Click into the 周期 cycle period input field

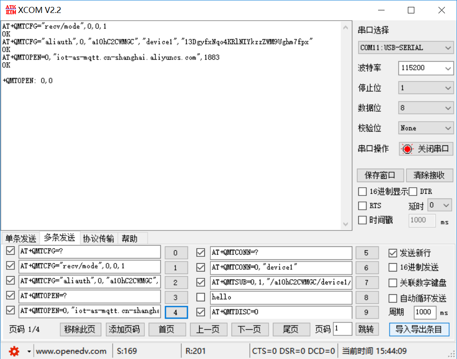pos(425,312)
